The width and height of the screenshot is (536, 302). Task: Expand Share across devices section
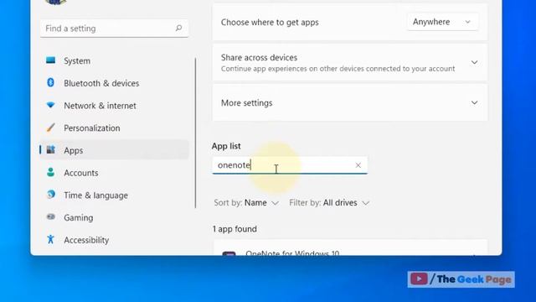[350, 62]
